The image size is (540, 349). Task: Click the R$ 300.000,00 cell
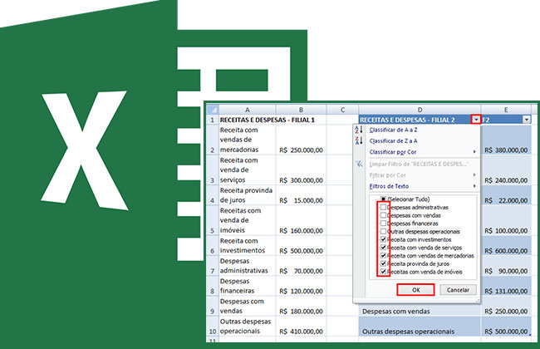tap(301, 170)
